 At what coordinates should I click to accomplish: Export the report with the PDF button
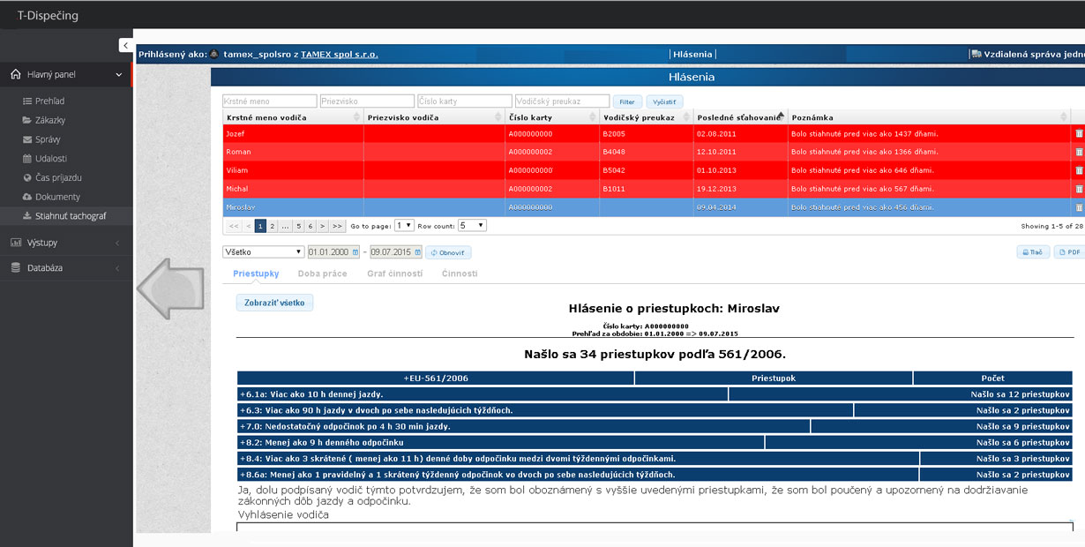click(x=1069, y=252)
